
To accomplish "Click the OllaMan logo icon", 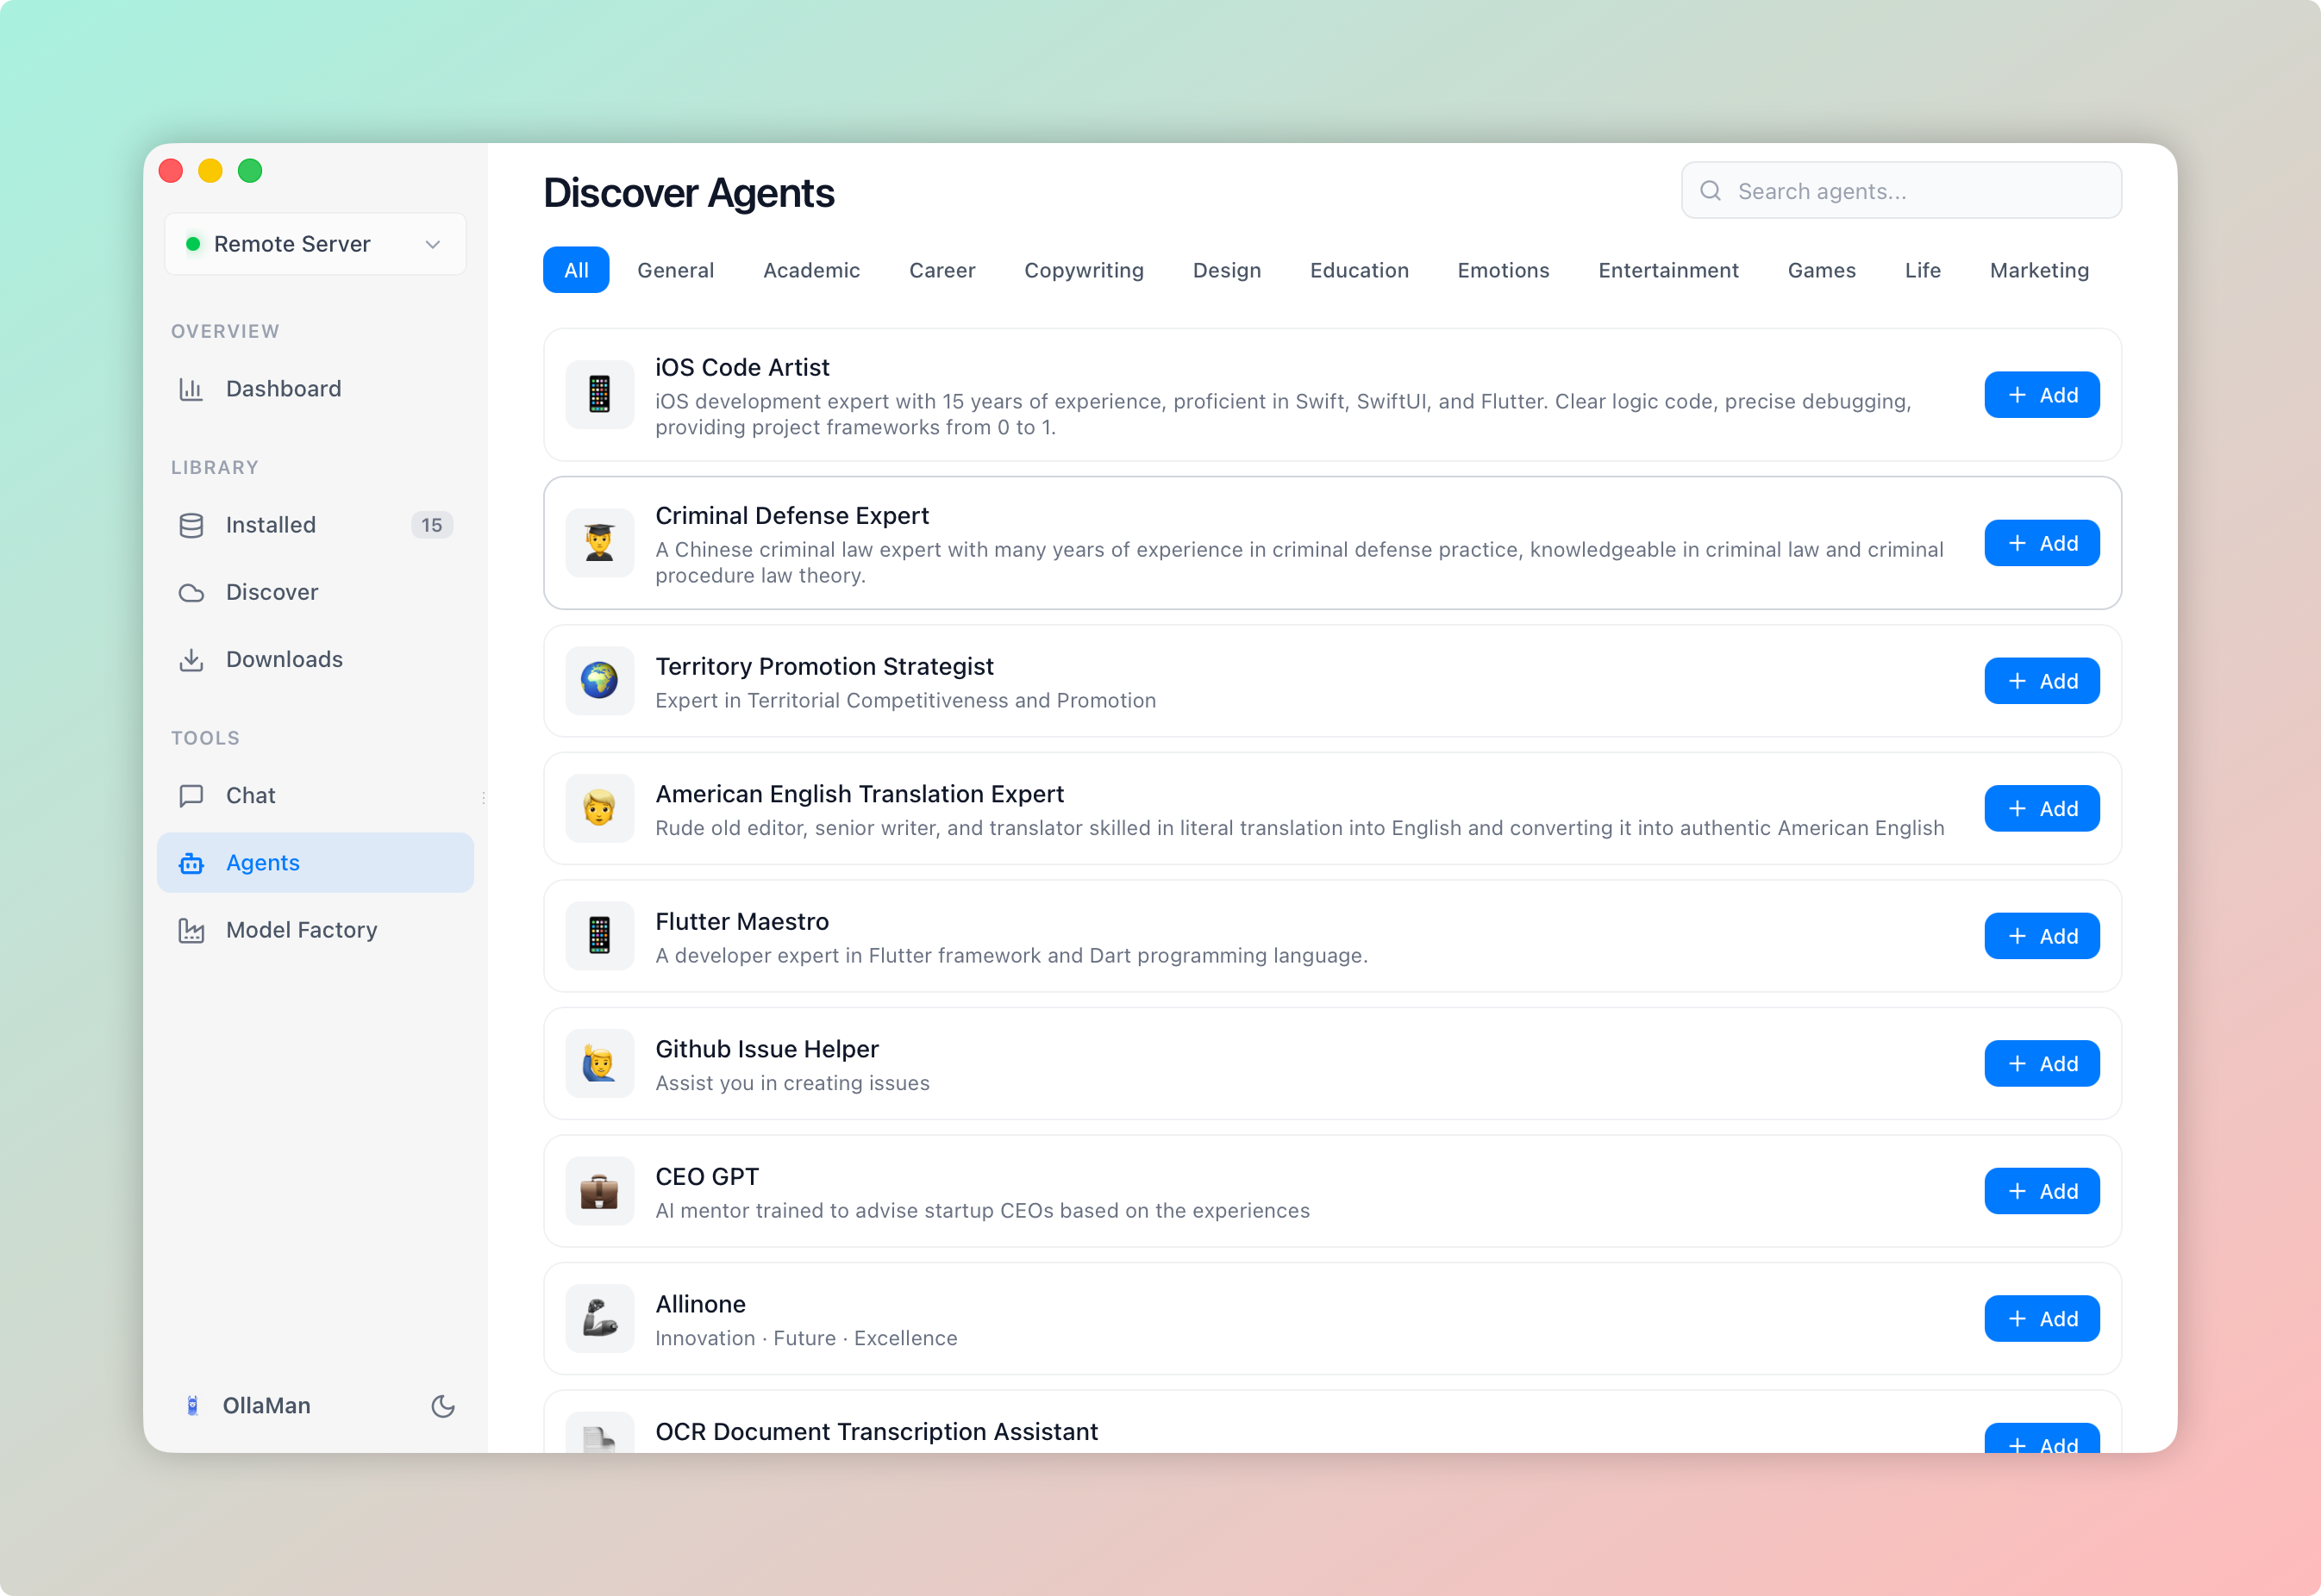I will coord(193,1406).
